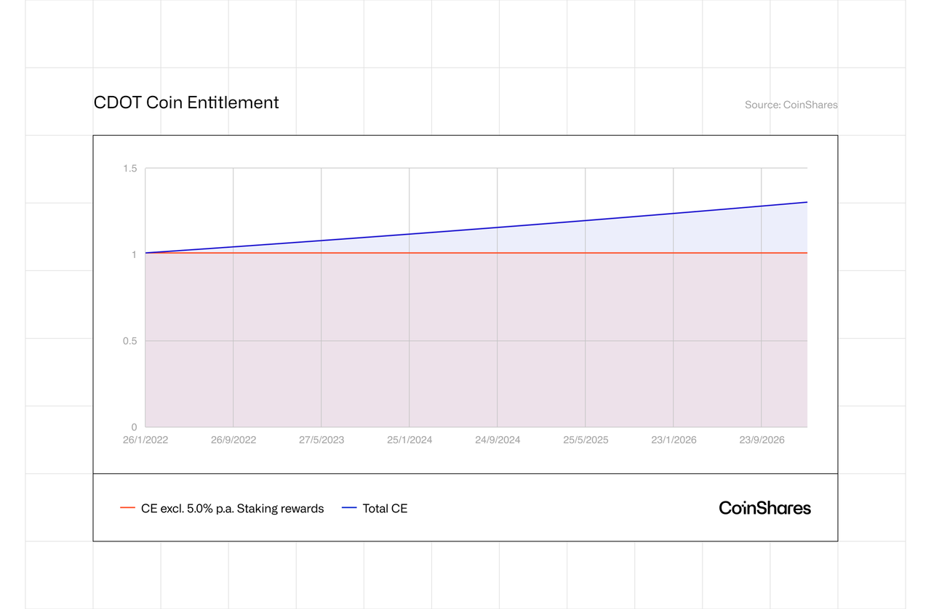
Task: Click the 23/9/2026 x-axis date
Action: tap(762, 440)
